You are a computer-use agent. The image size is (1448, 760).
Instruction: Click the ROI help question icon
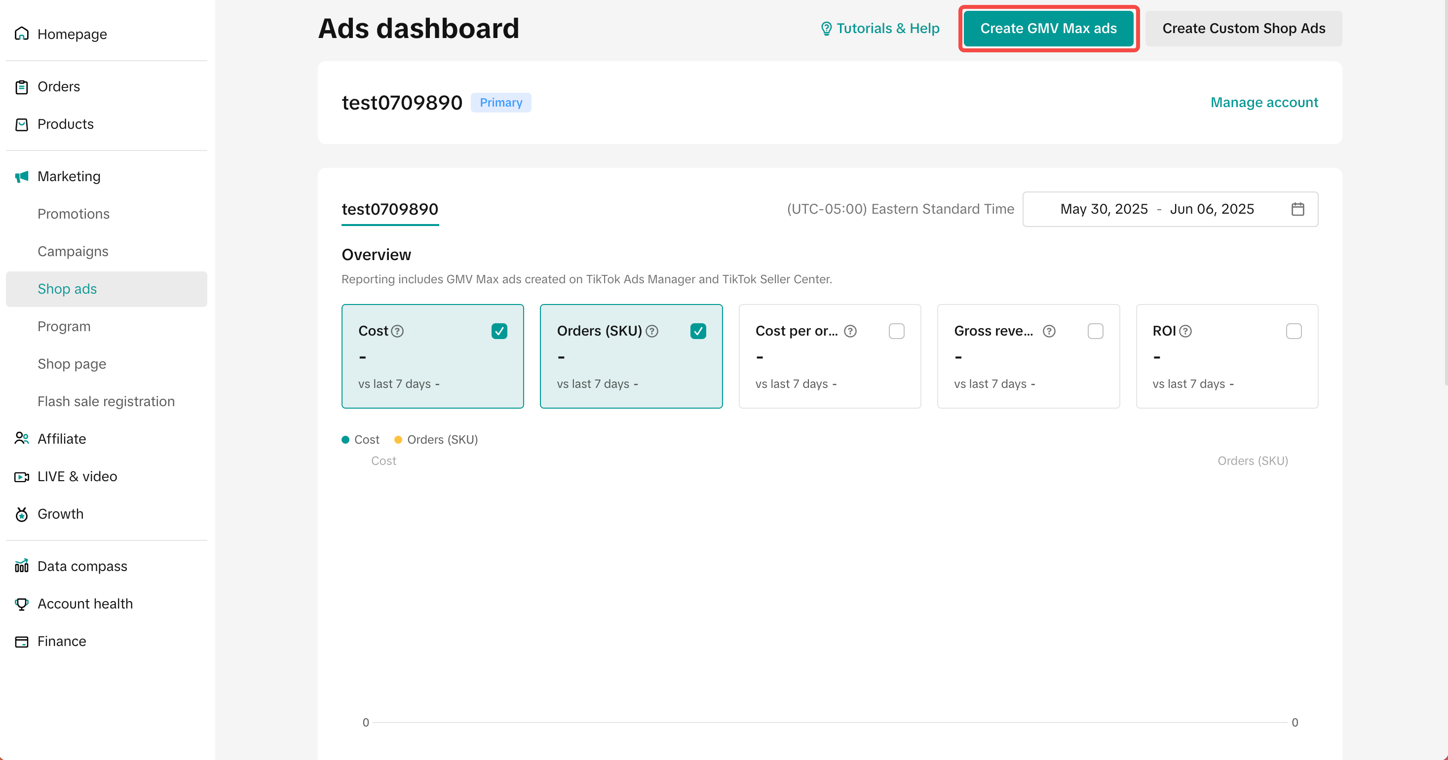tap(1185, 331)
